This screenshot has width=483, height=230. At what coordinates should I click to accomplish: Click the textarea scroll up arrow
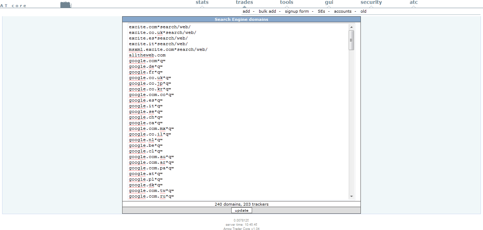click(x=351, y=27)
